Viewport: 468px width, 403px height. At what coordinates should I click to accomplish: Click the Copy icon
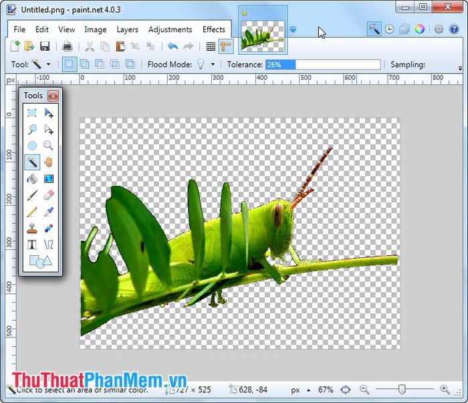click(105, 46)
